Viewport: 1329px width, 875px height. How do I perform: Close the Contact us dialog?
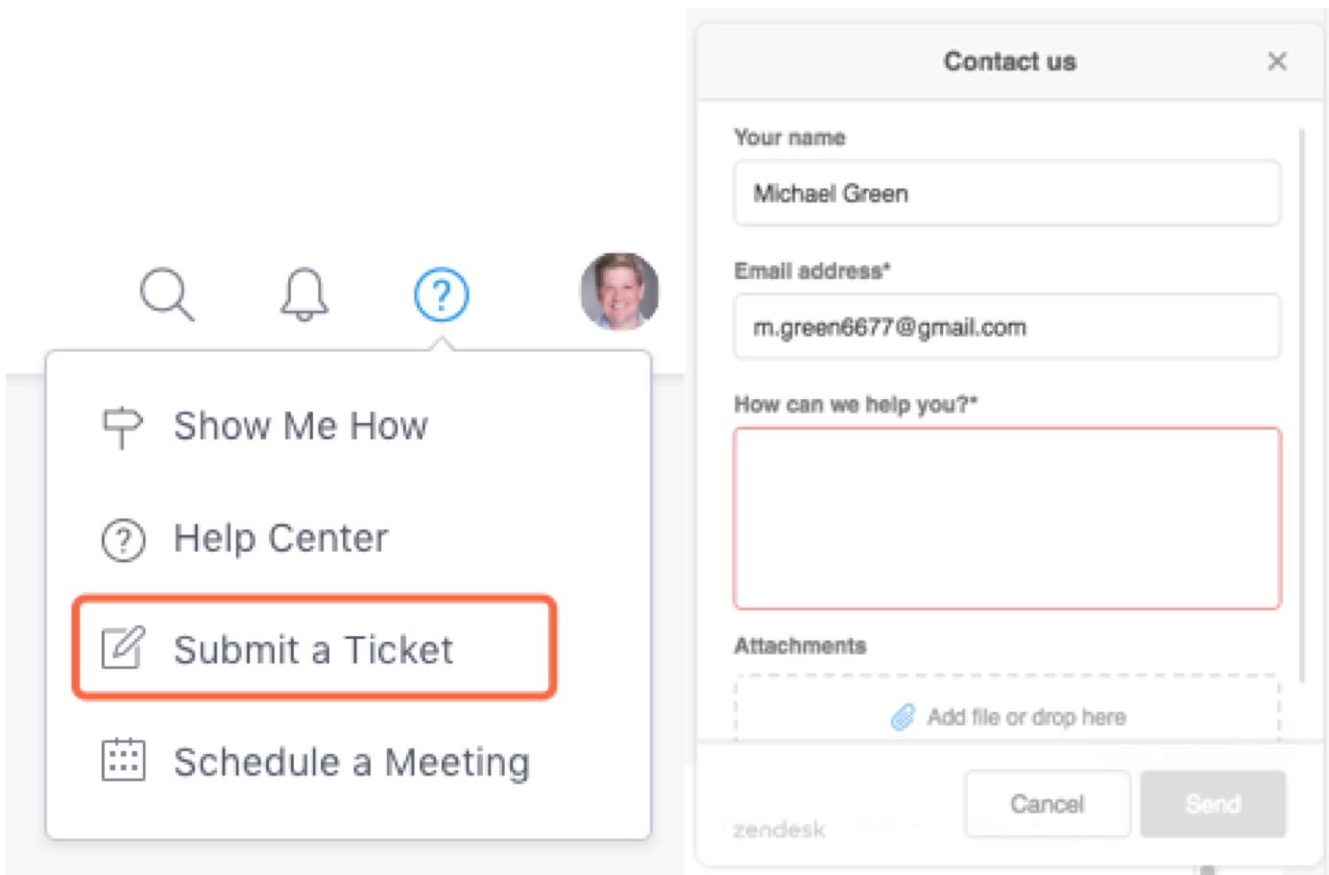tap(1276, 61)
